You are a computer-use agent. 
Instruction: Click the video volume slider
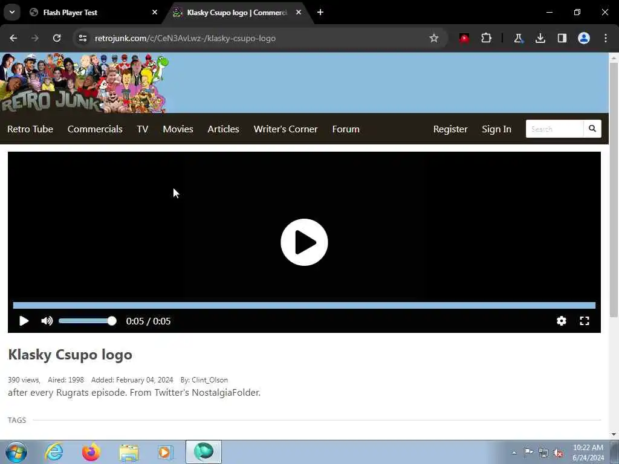(88, 321)
